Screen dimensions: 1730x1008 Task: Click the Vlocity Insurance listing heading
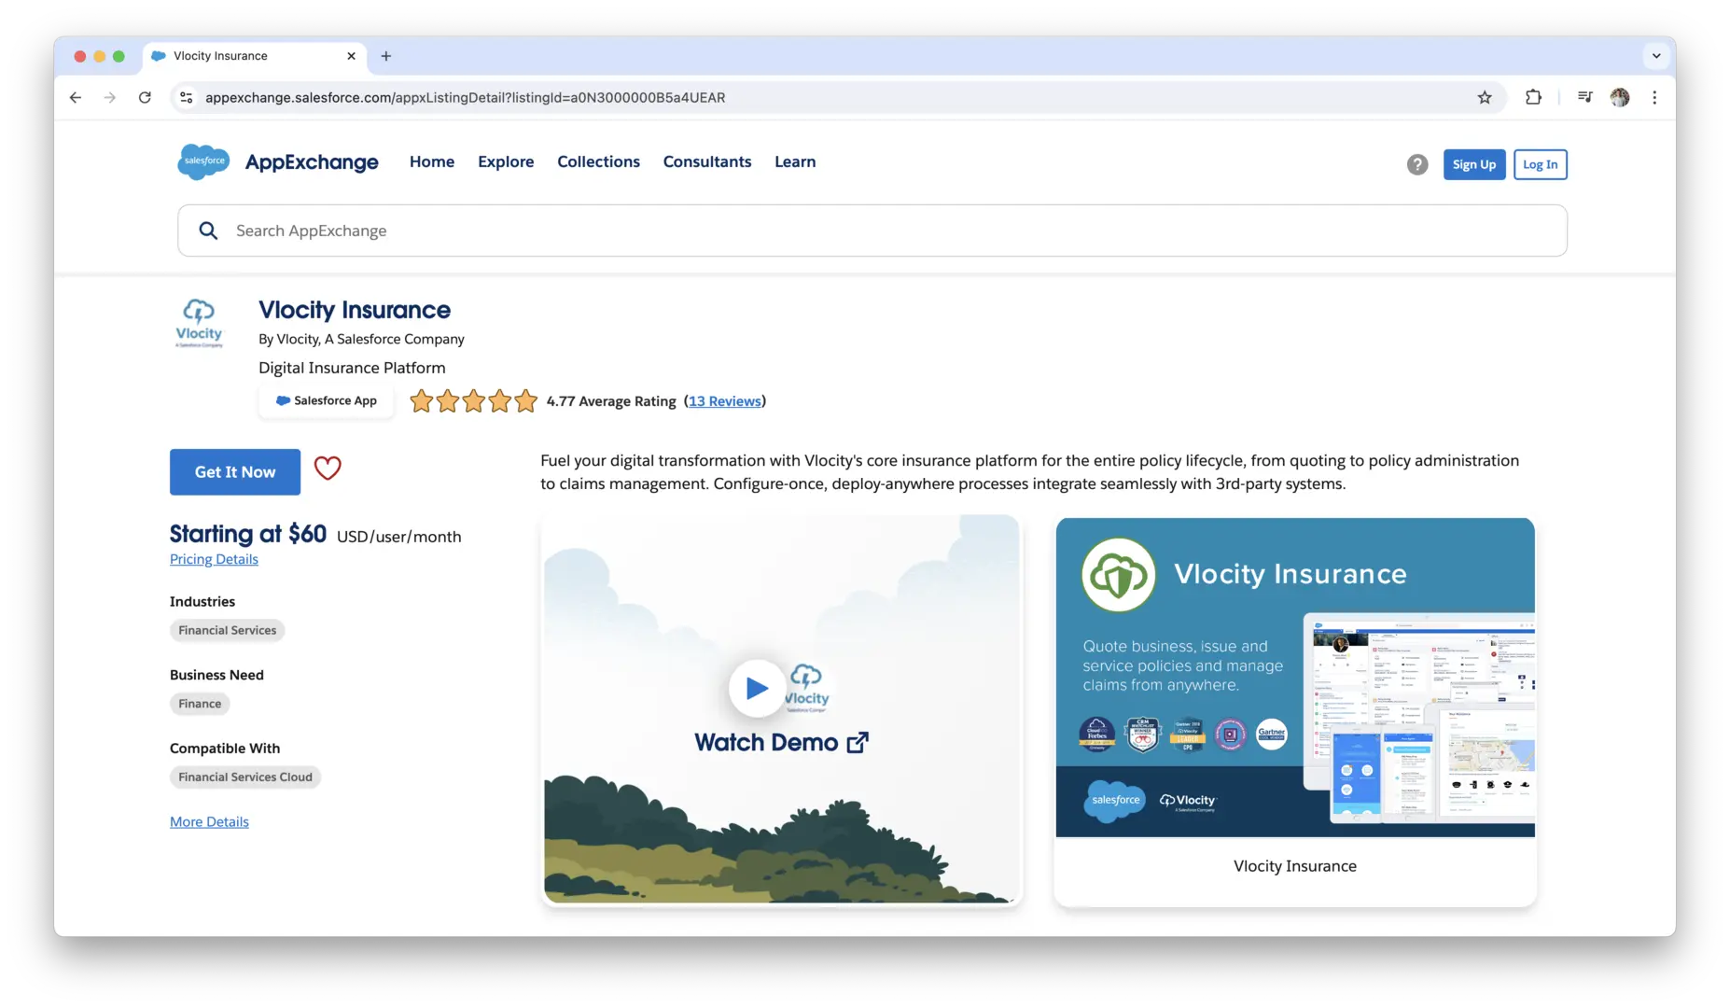(355, 310)
